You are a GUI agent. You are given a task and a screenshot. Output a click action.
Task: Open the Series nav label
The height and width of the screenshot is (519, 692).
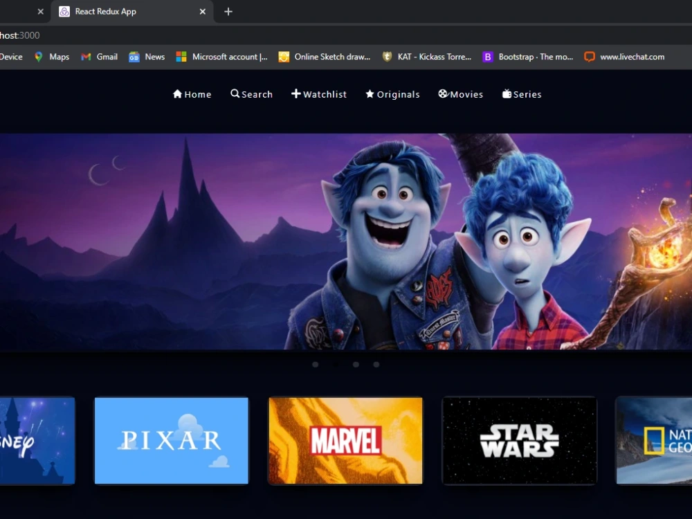(x=527, y=94)
